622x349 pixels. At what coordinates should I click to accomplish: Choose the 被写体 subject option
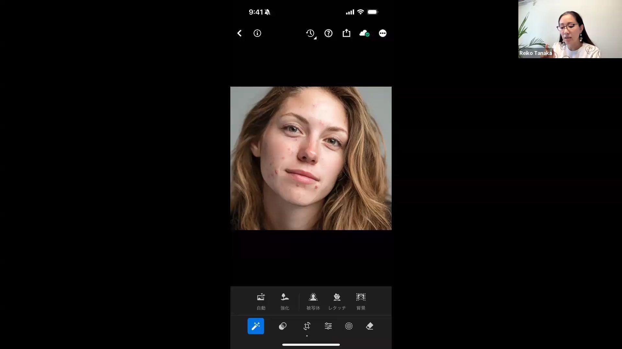coord(313,301)
